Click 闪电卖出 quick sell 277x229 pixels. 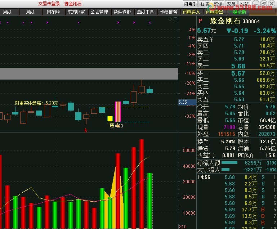tap(214, 12)
